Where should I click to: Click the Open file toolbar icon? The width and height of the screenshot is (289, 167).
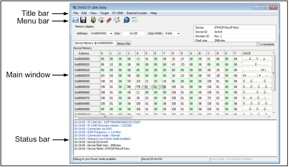tap(75, 20)
